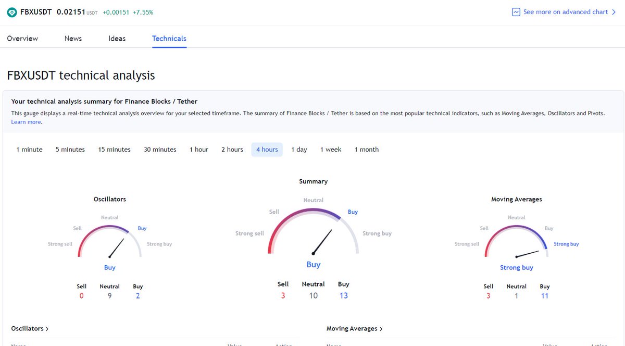The height and width of the screenshot is (346, 625).
Task: Switch to the News tab
Action: 73,39
